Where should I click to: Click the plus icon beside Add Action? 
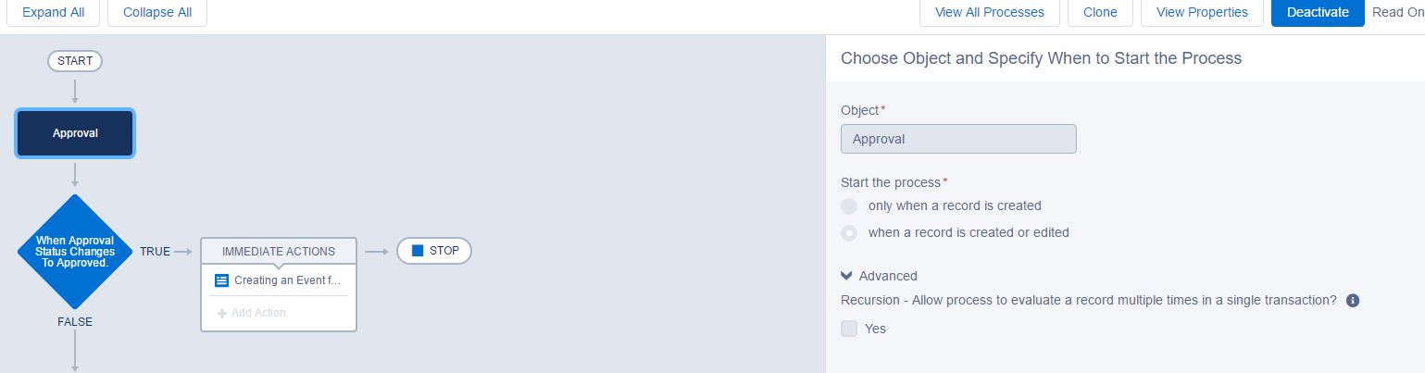(x=222, y=313)
